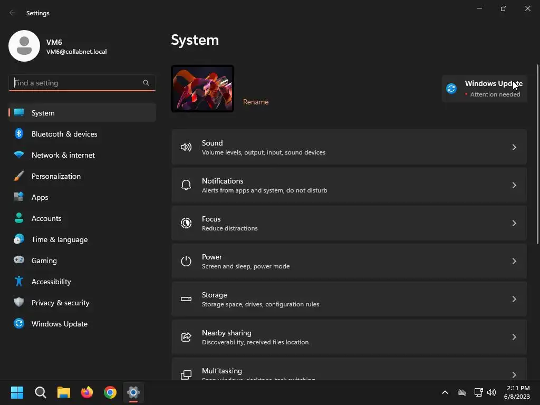Click the Power icon
The image size is (540, 405).
tap(186, 261)
